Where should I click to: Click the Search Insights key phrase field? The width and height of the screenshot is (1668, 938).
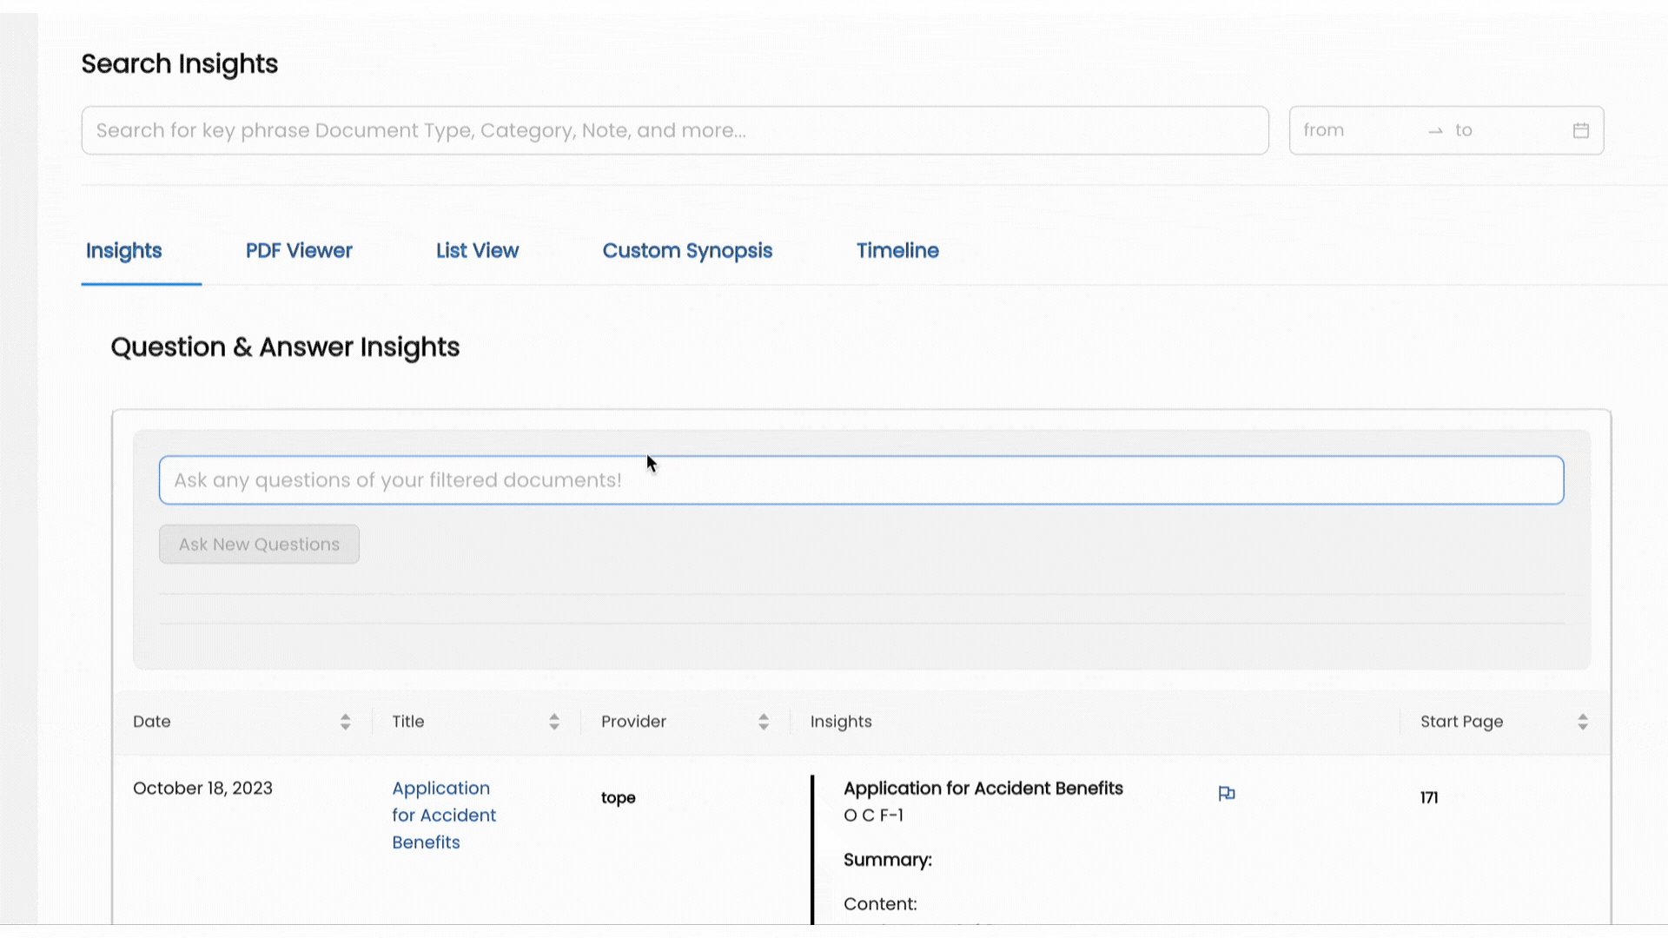click(x=674, y=130)
